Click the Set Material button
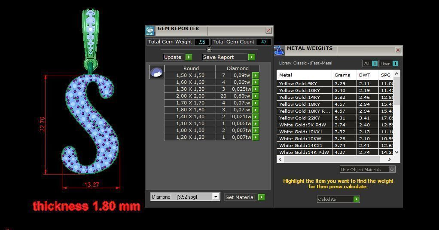Image resolution: width=439 pixels, height=230 pixels. [x=241, y=197]
